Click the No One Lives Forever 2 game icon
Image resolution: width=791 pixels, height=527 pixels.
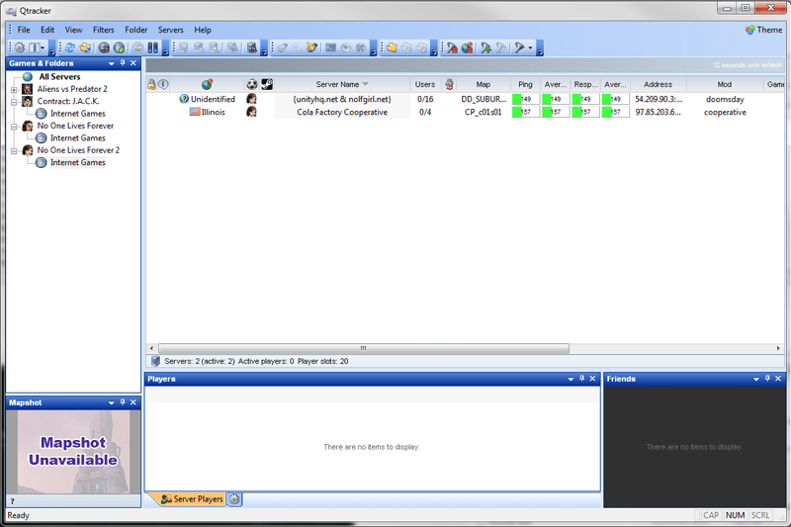(x=28, y=150)
